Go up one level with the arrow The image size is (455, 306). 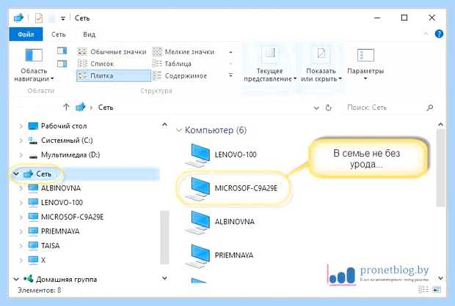(66, 107)
